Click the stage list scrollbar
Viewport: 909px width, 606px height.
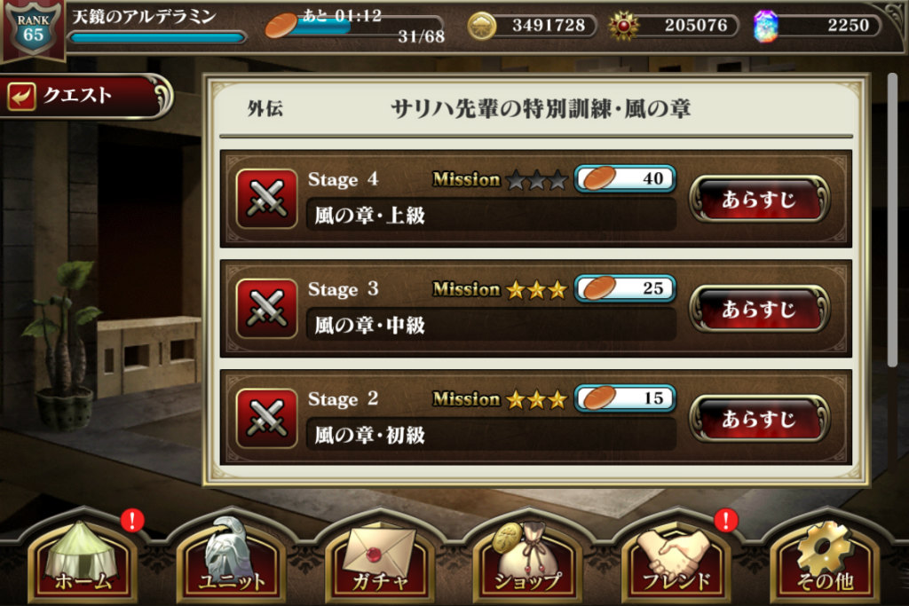tap(892, 220)
